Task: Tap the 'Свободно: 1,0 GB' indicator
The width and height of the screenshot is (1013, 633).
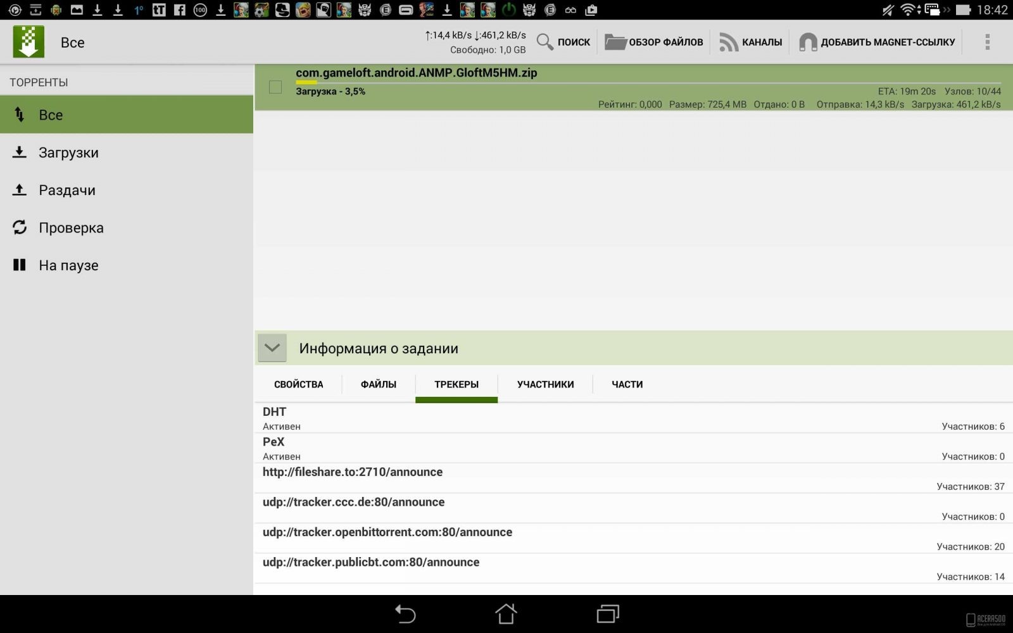Action: (x=488, y=50)
